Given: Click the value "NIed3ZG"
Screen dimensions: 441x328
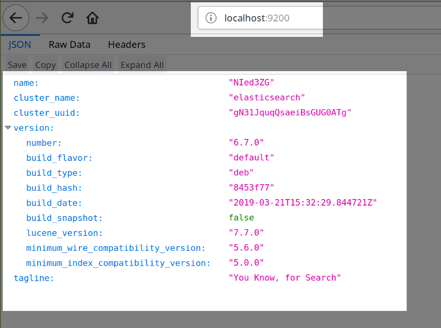Looking at the screenshot, I should (251, 83).
